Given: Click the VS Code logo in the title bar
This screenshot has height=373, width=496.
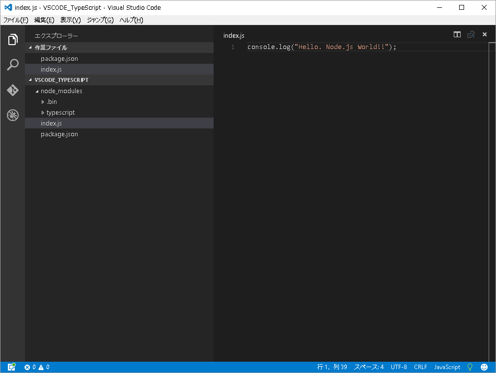Looking at the screenshot, I should pyautogui.click(x=8, y=7).
